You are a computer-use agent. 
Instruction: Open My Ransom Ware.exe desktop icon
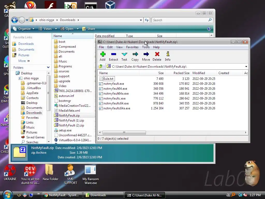coord(91,175)
